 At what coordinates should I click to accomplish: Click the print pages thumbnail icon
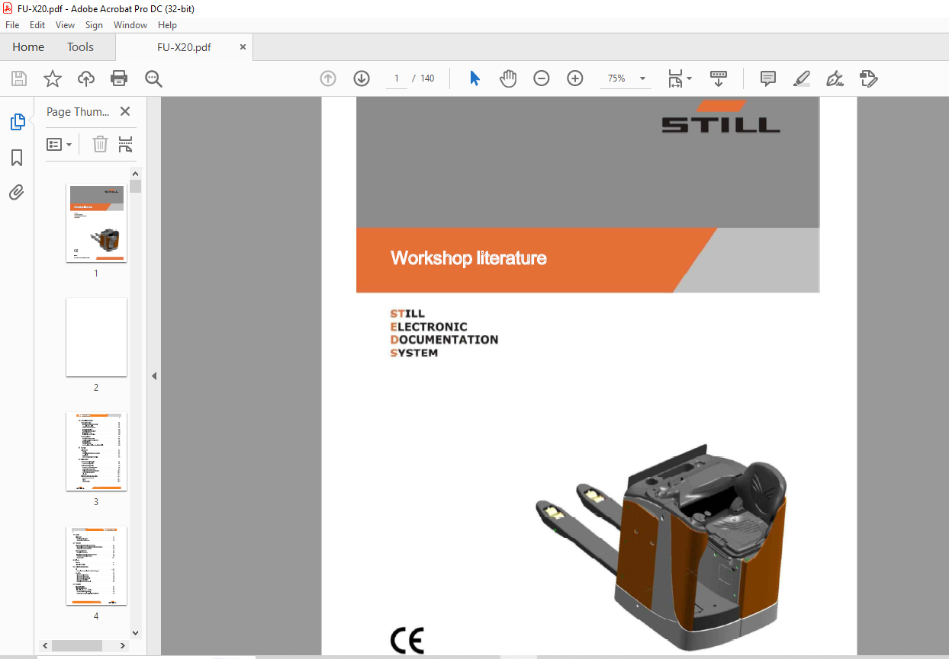[x=126, y=144]
